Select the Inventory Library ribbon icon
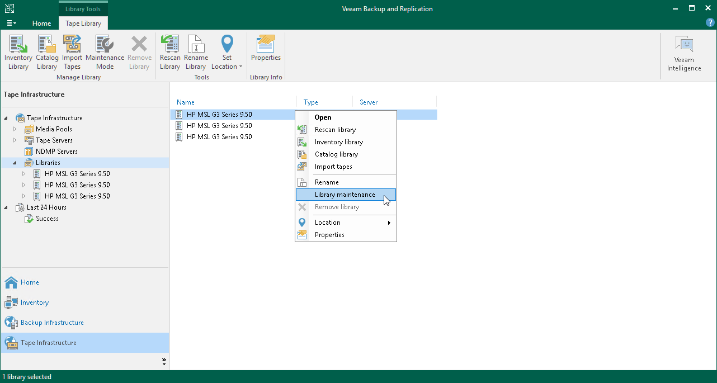This screenshot has height=383, width=717. click(x=18, y=50)
